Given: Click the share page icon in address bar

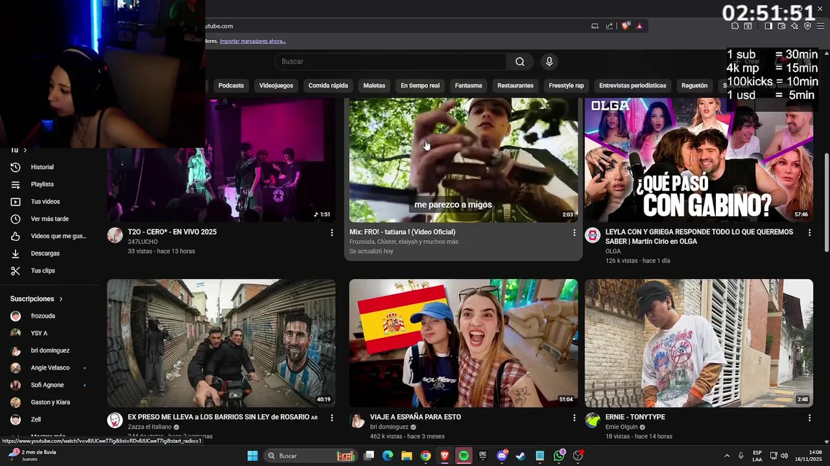Looking at the screenshot, I should coord(610,26).
